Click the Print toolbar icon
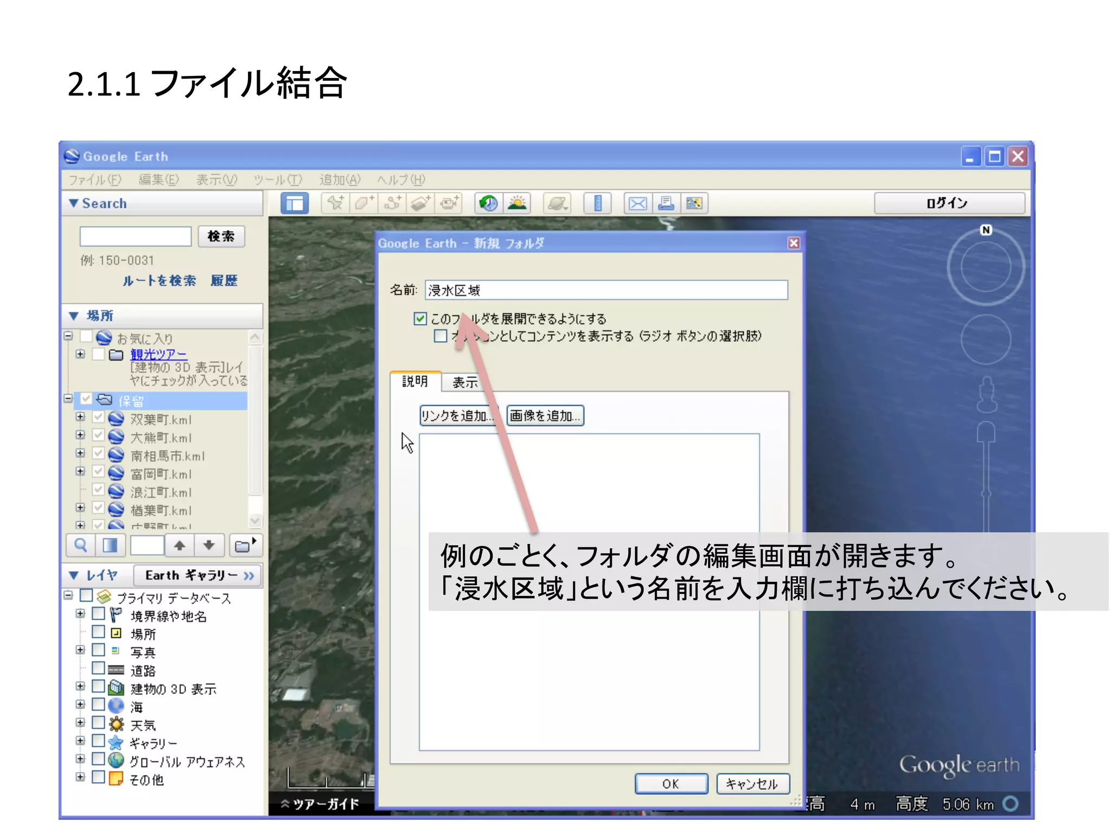This screenshot has width=1111, height=833. pos(666,204)
